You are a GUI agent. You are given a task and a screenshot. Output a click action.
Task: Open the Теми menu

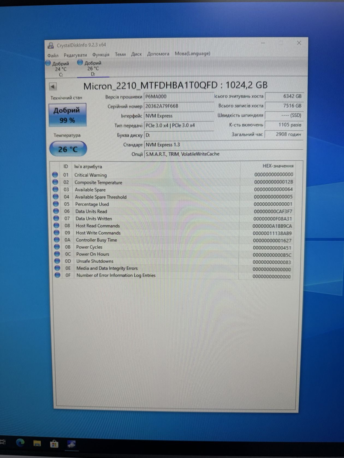pyautogui.click(x=120, y=54)
